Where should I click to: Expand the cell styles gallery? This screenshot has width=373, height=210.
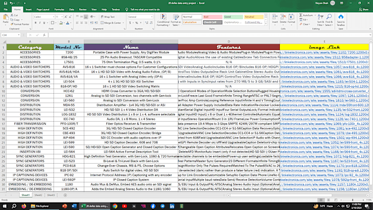tap(266, 24)
